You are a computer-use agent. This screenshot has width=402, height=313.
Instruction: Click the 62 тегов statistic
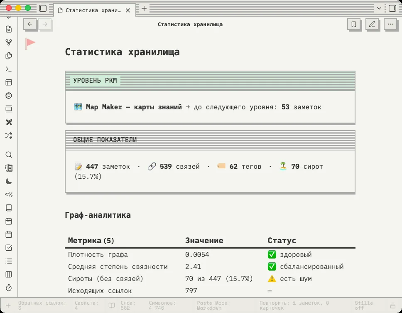[x=239, y=167]
